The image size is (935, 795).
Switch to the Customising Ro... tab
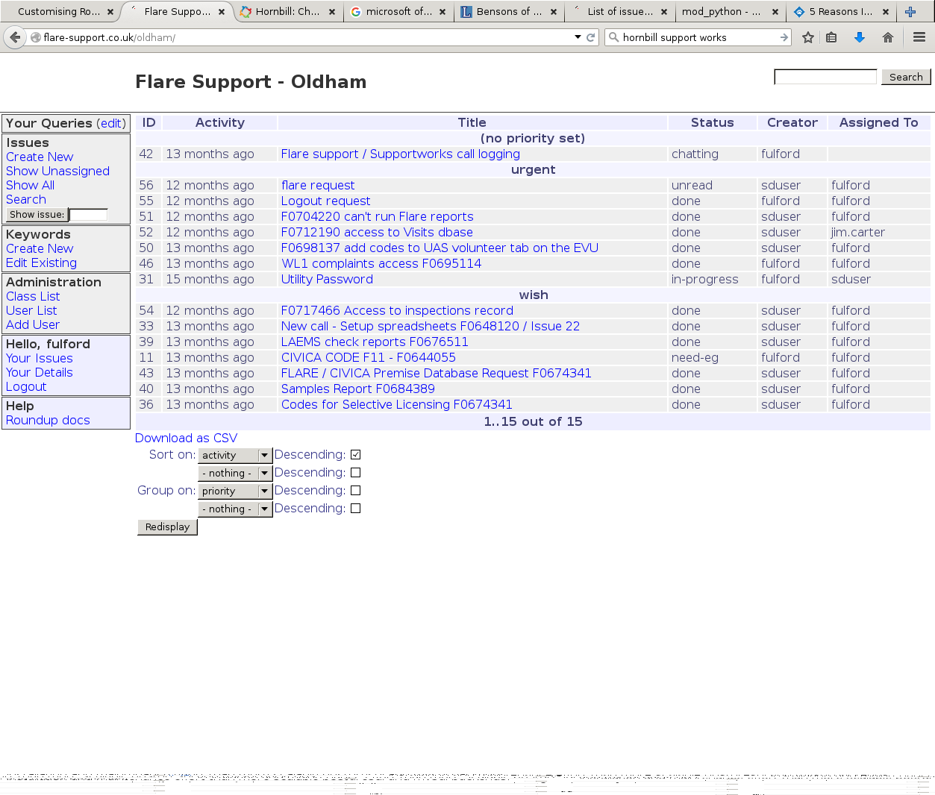point(59,12)
